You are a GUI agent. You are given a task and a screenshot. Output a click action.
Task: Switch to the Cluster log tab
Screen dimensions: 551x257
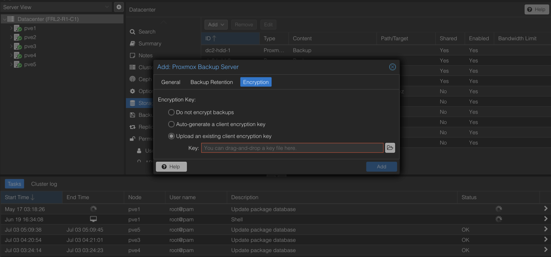(44, 184)
